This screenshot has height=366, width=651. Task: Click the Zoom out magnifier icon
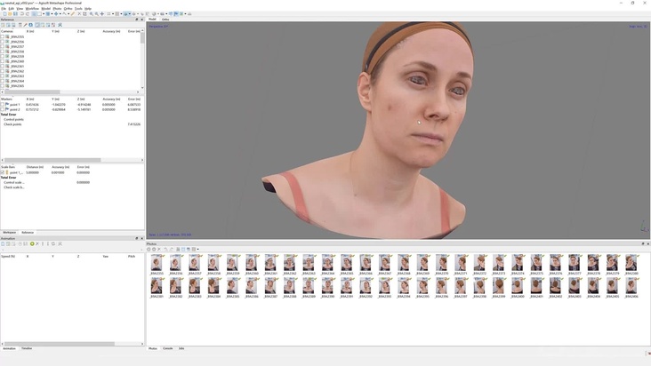click(x=97, y=13)
